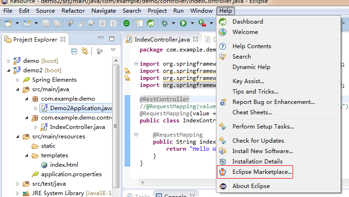Select index.html file

[x=64, y=165]
